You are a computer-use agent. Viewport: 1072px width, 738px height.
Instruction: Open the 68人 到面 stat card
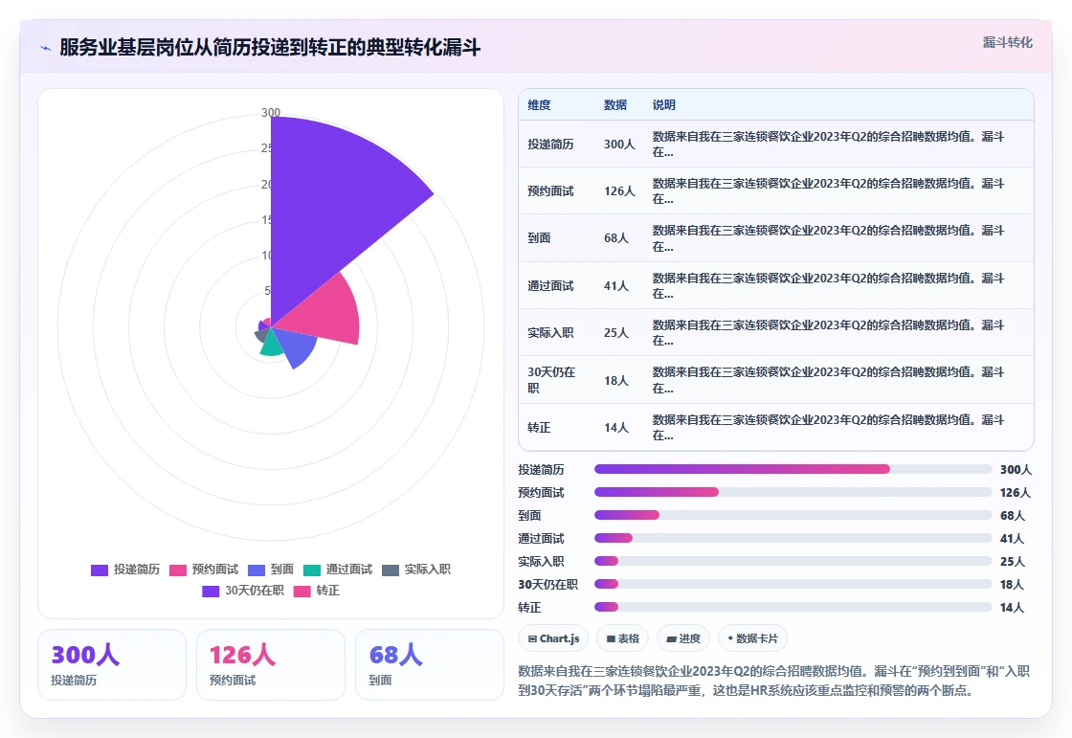point(430,665)
